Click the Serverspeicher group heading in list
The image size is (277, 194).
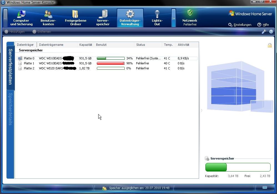coord(31,50)
